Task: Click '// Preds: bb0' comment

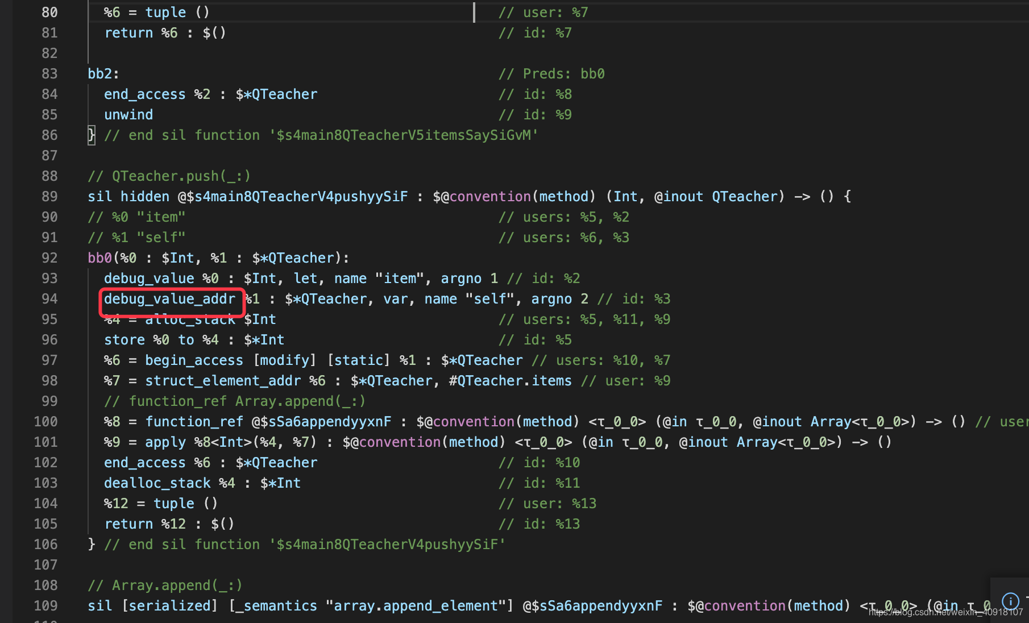Action: click(x=551, y=74)
